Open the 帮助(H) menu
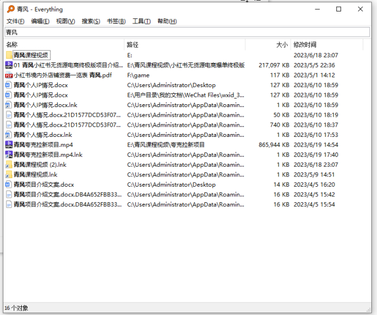This screenshot has width=377, height=315. [167, 21]
